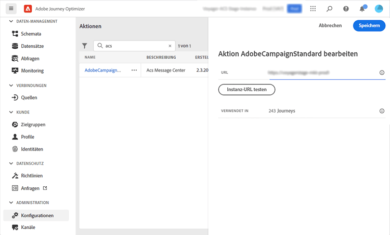Click the blue Prod environment badge

[294, 9]
